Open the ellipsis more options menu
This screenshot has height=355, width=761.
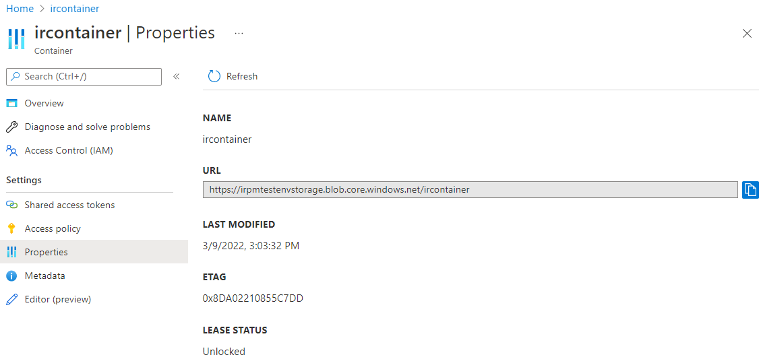point(239,33)
